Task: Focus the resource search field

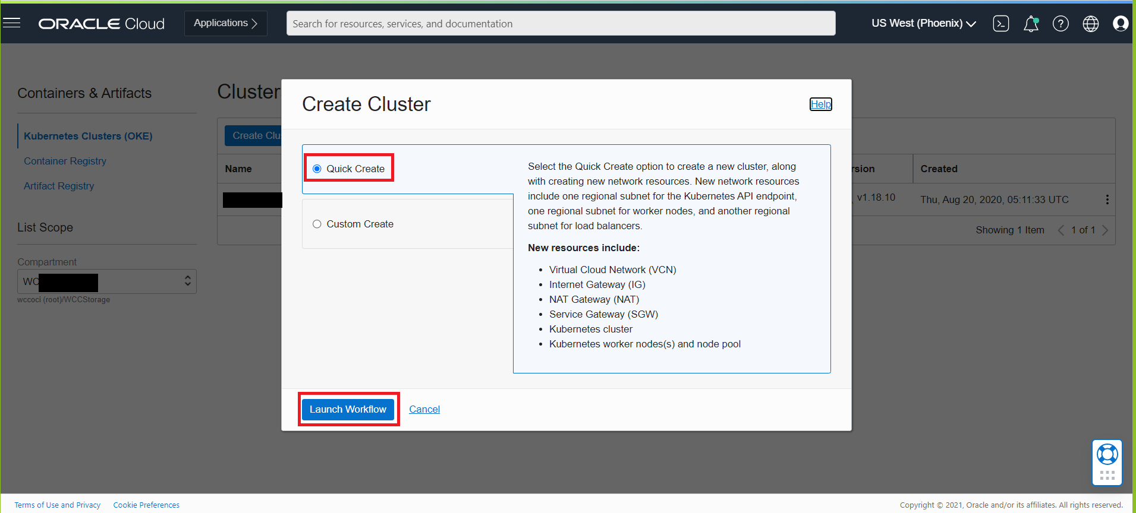Action: 561,23
